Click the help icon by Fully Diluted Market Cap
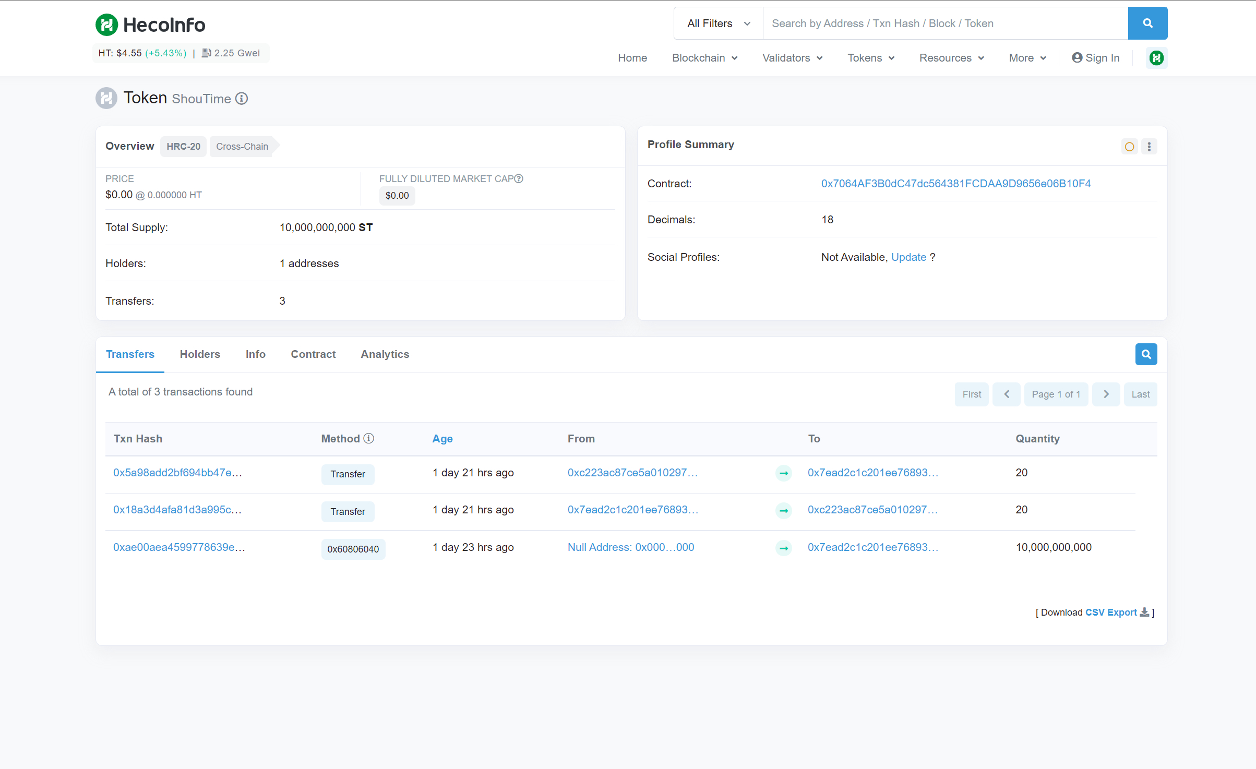This screenshot has height=769, width=1256. coord(519,178)
